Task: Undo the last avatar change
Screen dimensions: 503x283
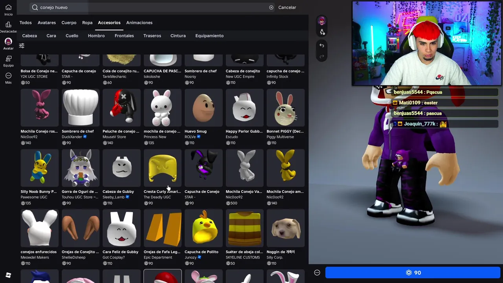Action: [x=322, y=45]
